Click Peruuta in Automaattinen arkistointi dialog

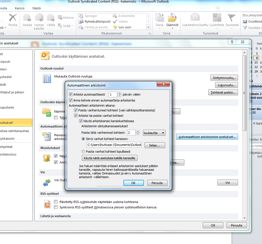tap(157, 183)
